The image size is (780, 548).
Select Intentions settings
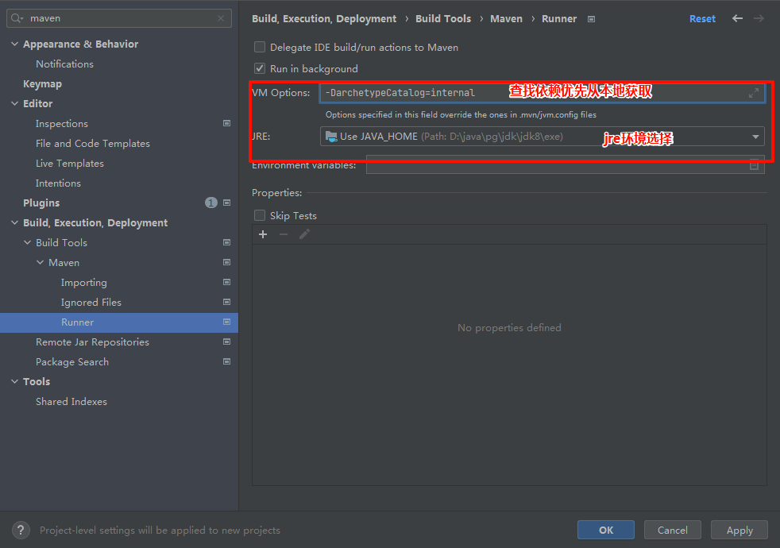tap(58, 183)
